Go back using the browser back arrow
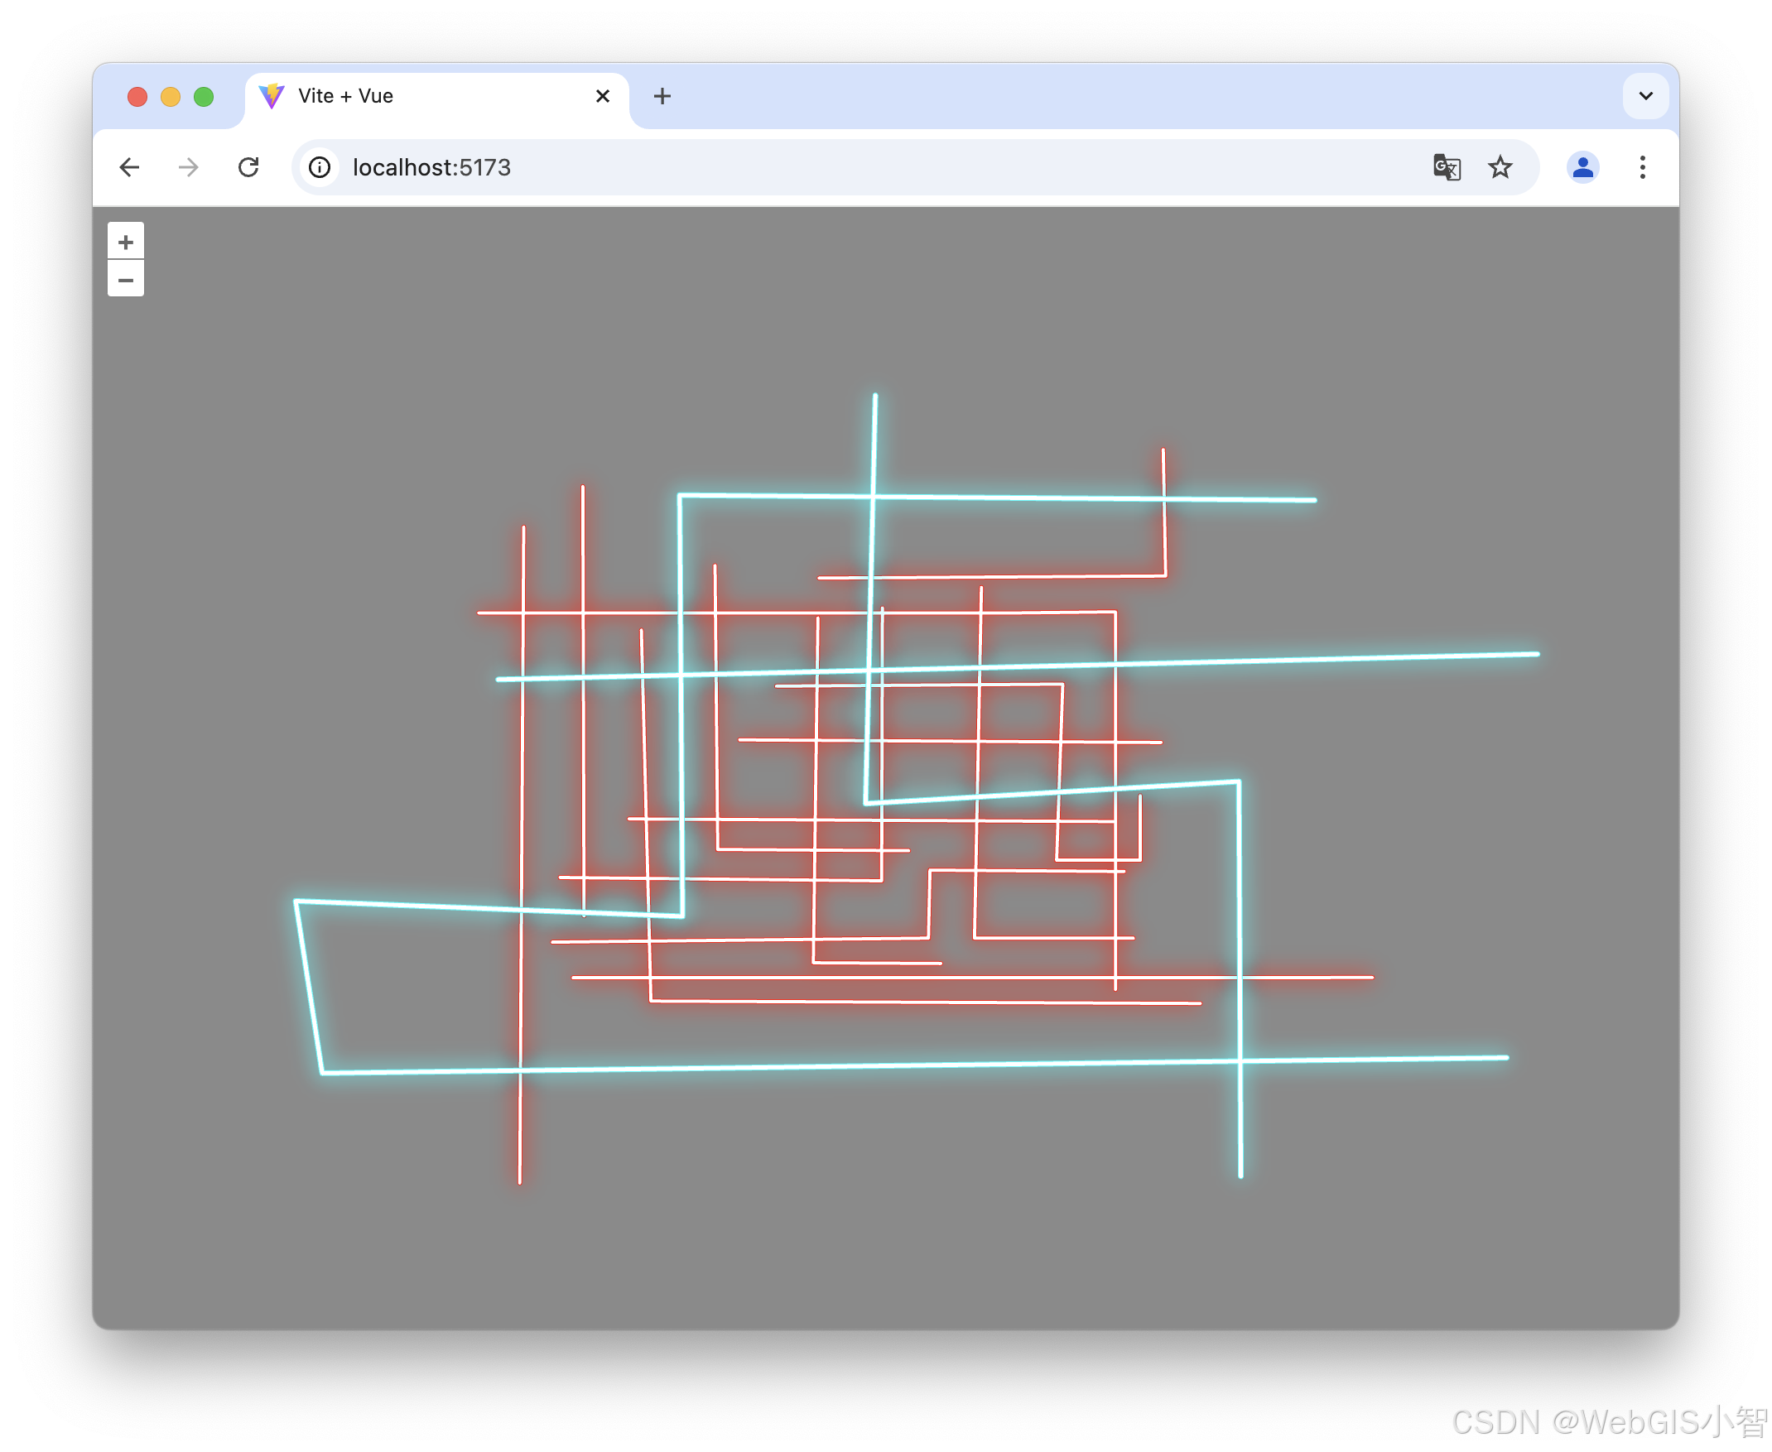Viewport: 1772px width, 1452px height. 130,167
